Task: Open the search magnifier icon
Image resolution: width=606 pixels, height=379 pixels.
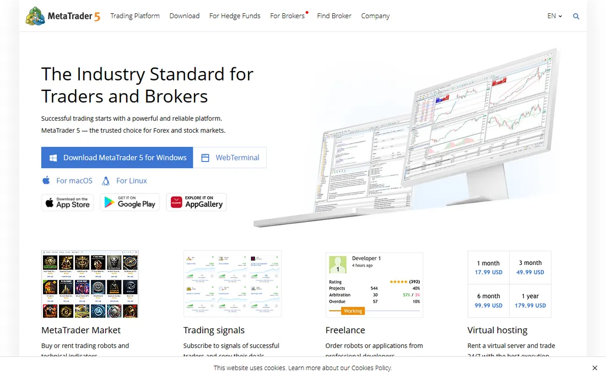Action: coord(576,16)
